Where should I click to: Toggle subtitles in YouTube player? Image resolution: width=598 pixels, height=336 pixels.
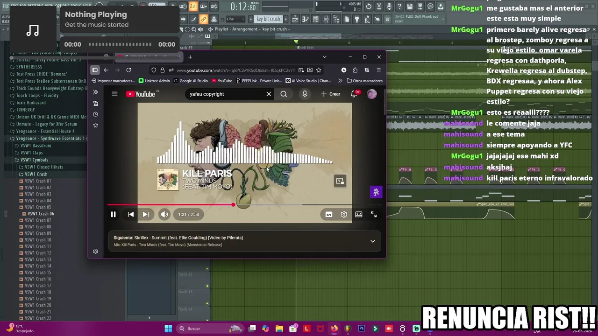click(329, 214)
